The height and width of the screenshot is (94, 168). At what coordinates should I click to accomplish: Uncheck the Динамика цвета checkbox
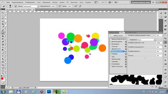pyautogui.click(x=111, y=51)
